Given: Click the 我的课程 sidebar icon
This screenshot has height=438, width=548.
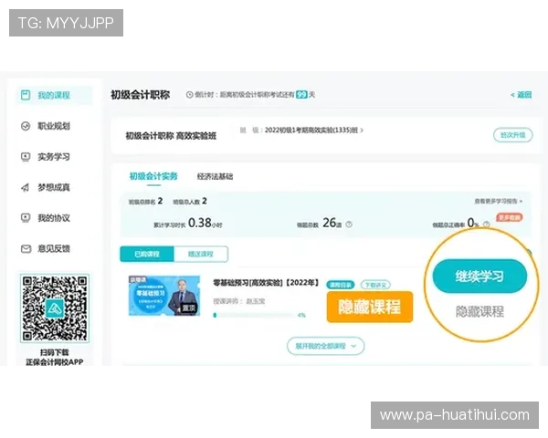Looking at the screenshot, I should point(26,95).
